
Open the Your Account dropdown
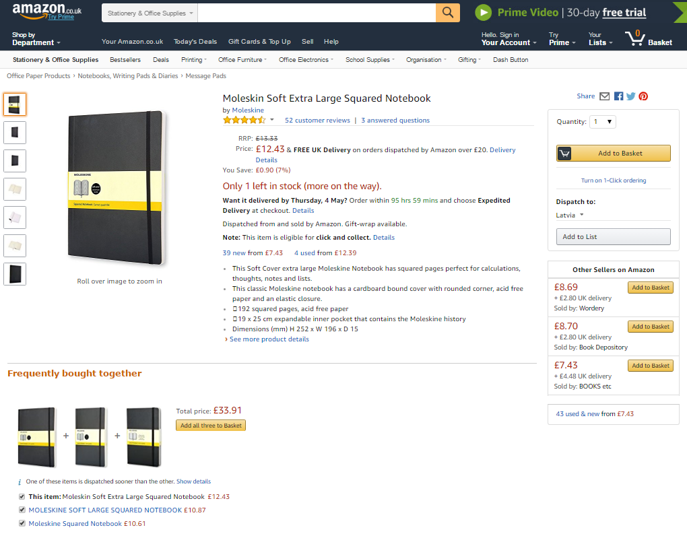tap(509, 38)
